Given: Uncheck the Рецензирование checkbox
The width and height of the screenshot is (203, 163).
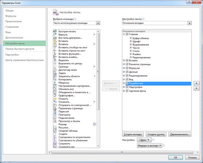Looking at the screenshot, I should click(x=127, y=76).
